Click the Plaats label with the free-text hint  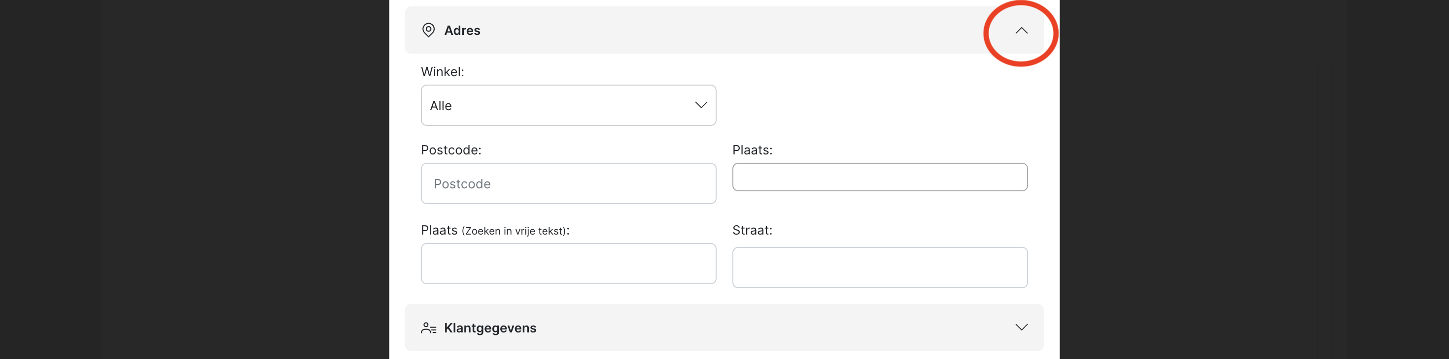coord(439,231)
